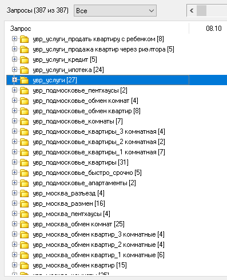Screen dimensions: 227x280
Task: Click folder icon of selected 'увр_услуги [27]'
Action: (24, 80)
